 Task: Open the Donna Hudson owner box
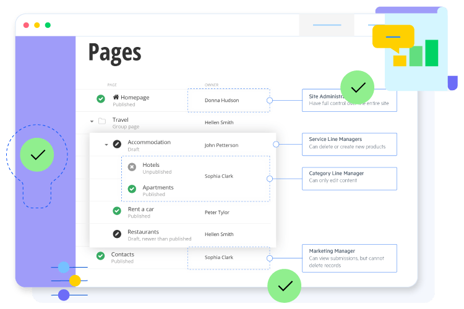point(228,100)
